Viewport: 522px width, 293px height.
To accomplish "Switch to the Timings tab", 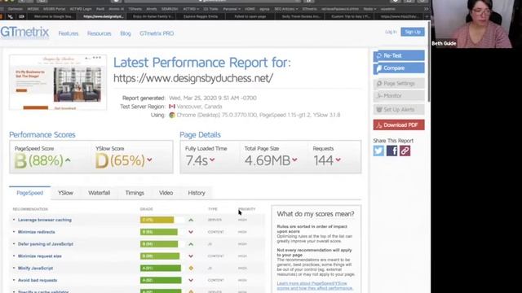I will click(x=135, y=193).
